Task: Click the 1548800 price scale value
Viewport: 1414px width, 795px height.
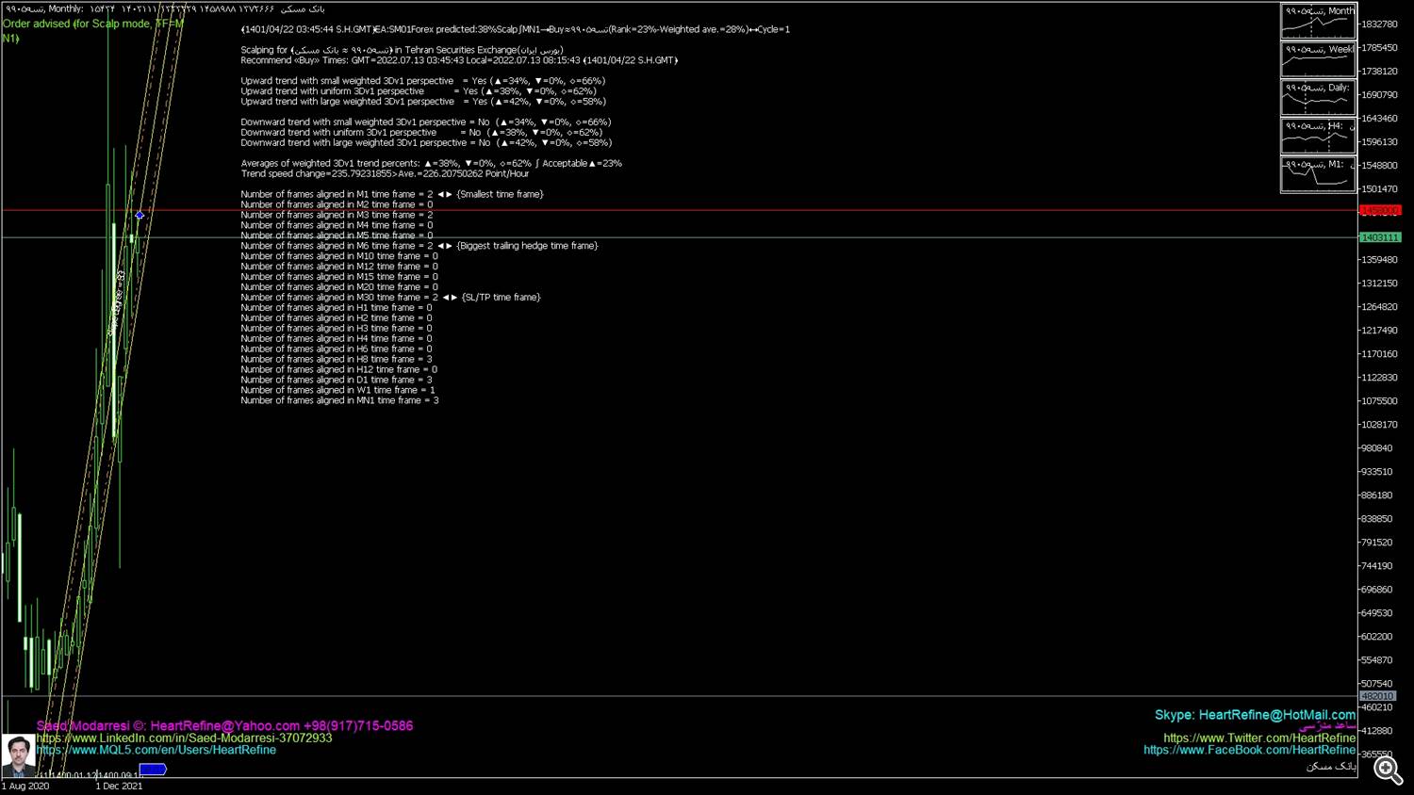Action: coord(1379,166)
